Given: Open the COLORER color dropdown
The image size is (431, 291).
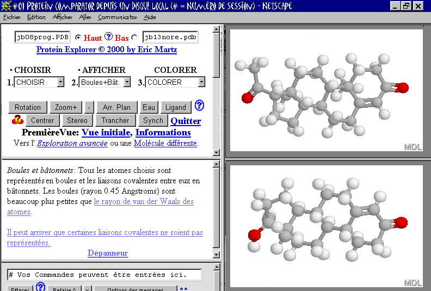Looking at the screenshot, I should pyautogui.click(x=175, y=82).
